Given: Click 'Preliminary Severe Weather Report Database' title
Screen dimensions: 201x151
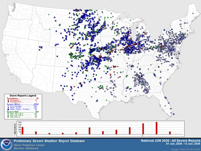Looking at the screenshot, I should [49, 141].
